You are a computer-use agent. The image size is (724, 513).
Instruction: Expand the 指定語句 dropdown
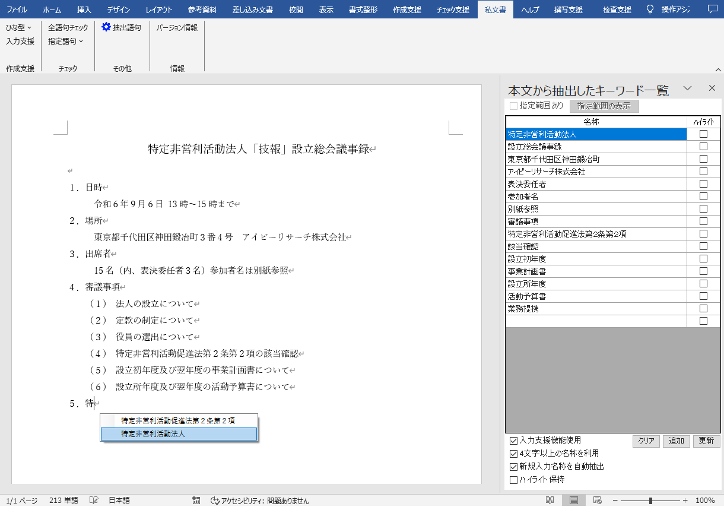tap(66, 41)
